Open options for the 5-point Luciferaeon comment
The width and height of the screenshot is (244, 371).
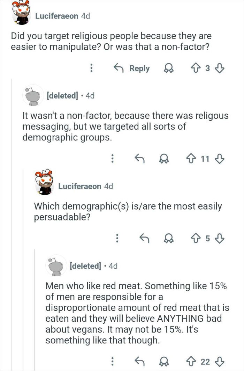click(117, 239)
